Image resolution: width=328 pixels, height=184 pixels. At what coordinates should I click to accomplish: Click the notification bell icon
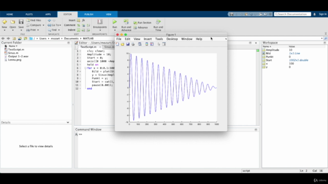pos(314,14)
